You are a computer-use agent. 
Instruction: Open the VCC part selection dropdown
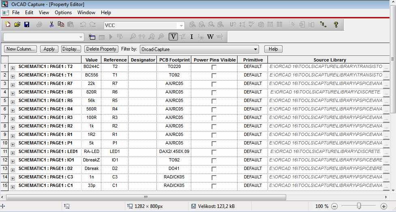(181, 25)
